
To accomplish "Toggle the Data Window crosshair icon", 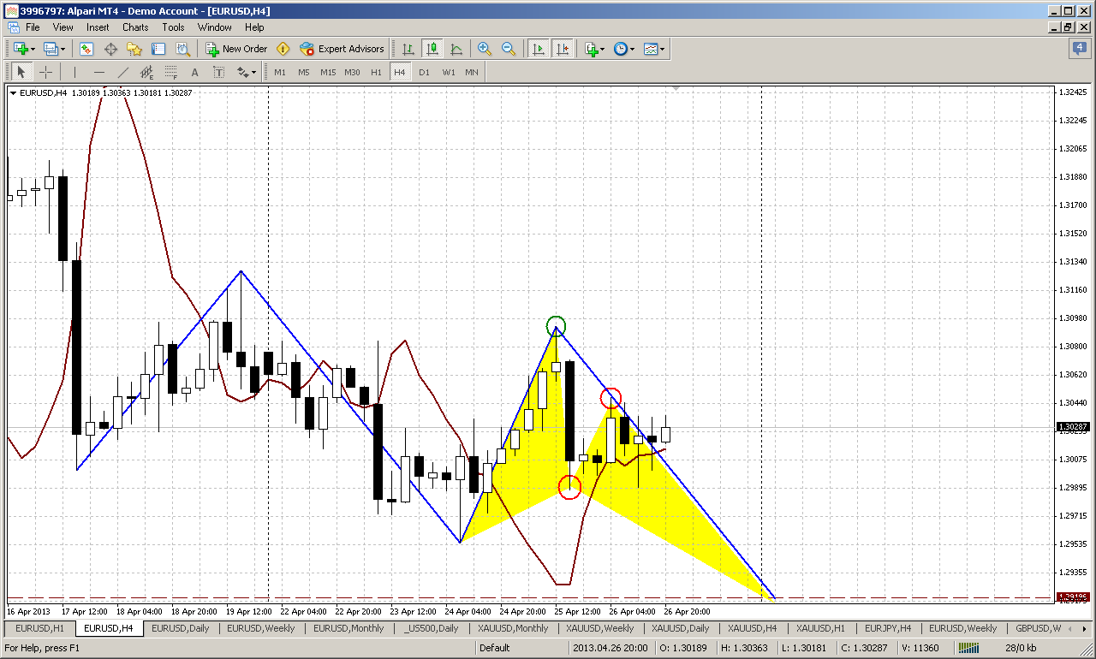I will pyautogui.click(x=110, y=49).
